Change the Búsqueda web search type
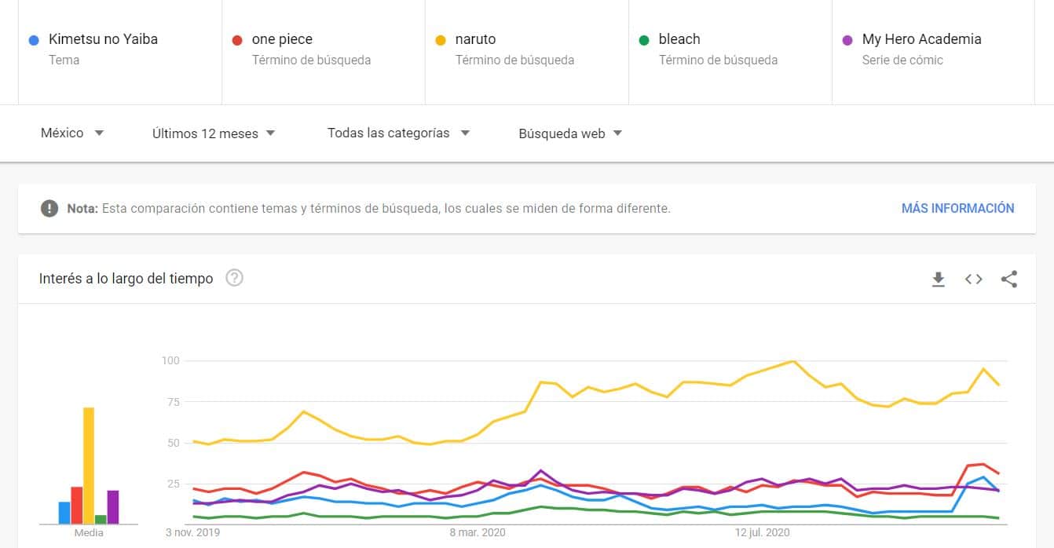The height and width of the screenshot is (548, 1054). coord(570,133)
